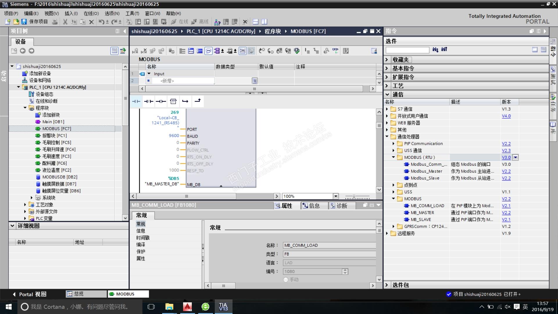
Task: Click the undo arrow icon
Action: (x=101, y=22)
